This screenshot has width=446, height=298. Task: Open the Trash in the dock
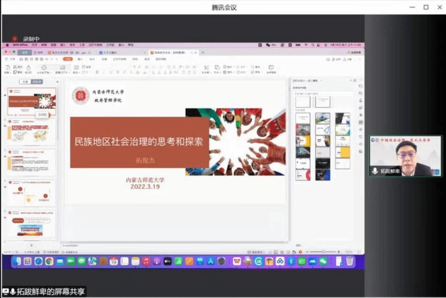click(349, 262)
